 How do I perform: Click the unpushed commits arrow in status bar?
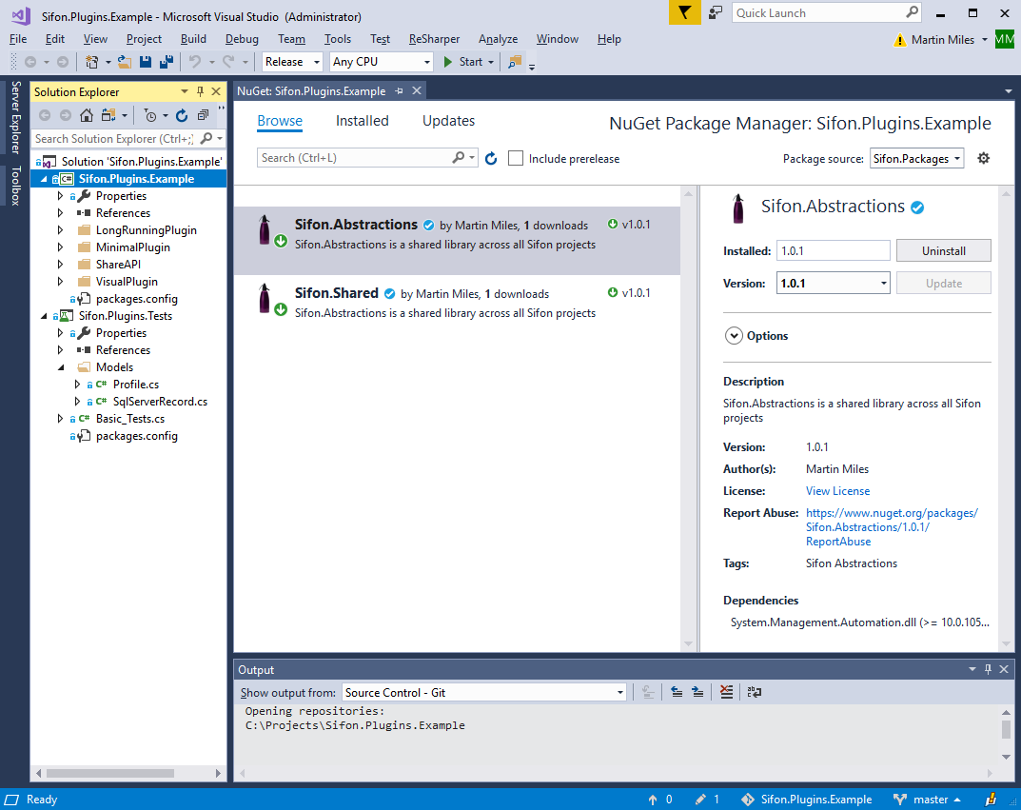coord(653,800)
